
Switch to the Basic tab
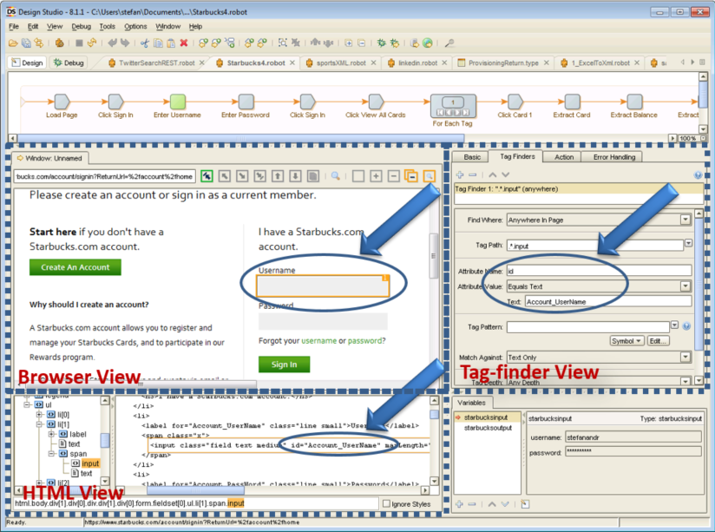point(472,157)
